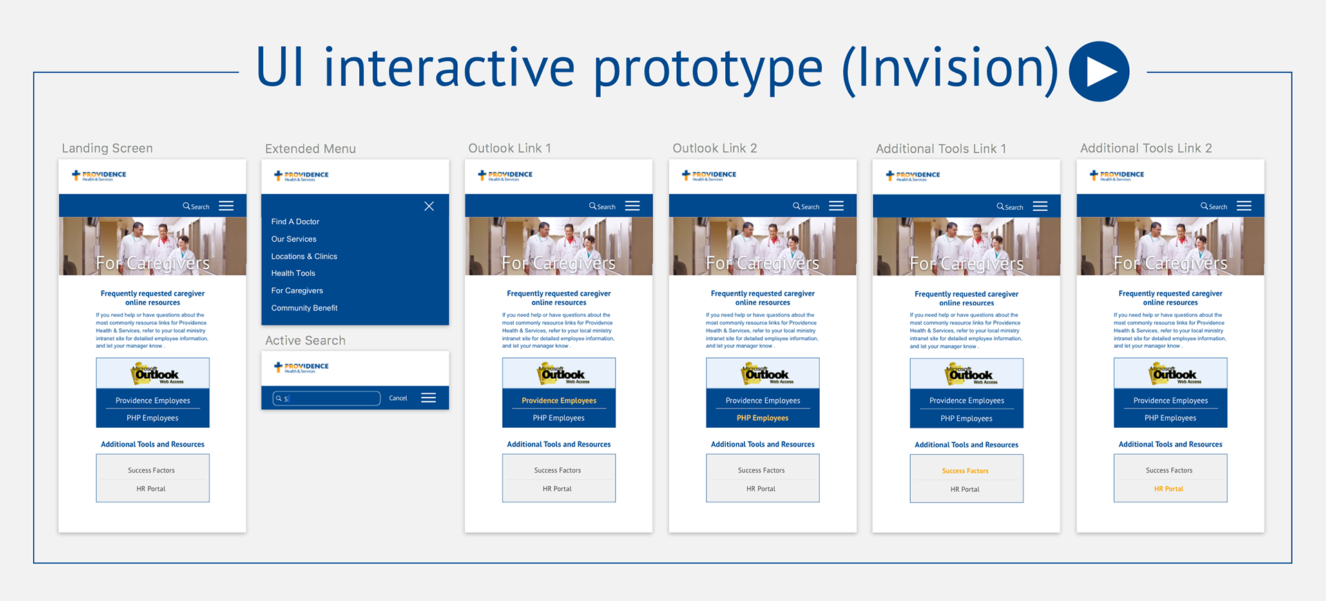Screen dimensions: 1326x601
Task: Click Providence logo in Outlook Link 1 mockup
Action: pyautogui.click(x=506, y=175)
